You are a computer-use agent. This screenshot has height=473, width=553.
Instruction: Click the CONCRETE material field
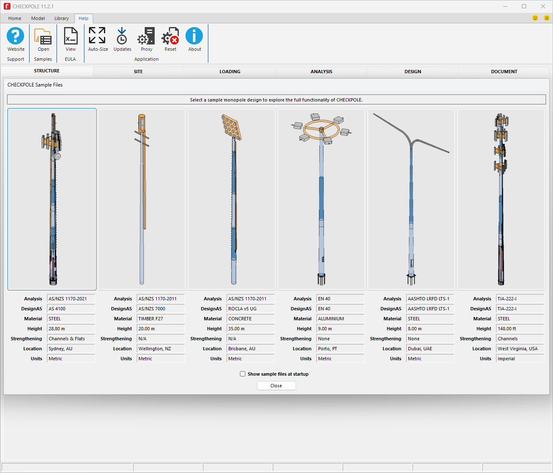pyautogui.click(x=251, y=319)
